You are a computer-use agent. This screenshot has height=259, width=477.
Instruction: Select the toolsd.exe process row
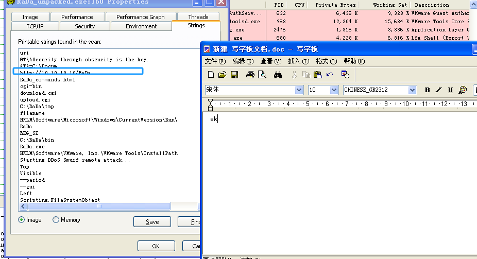pyautogui.click(x=350, y=21)
